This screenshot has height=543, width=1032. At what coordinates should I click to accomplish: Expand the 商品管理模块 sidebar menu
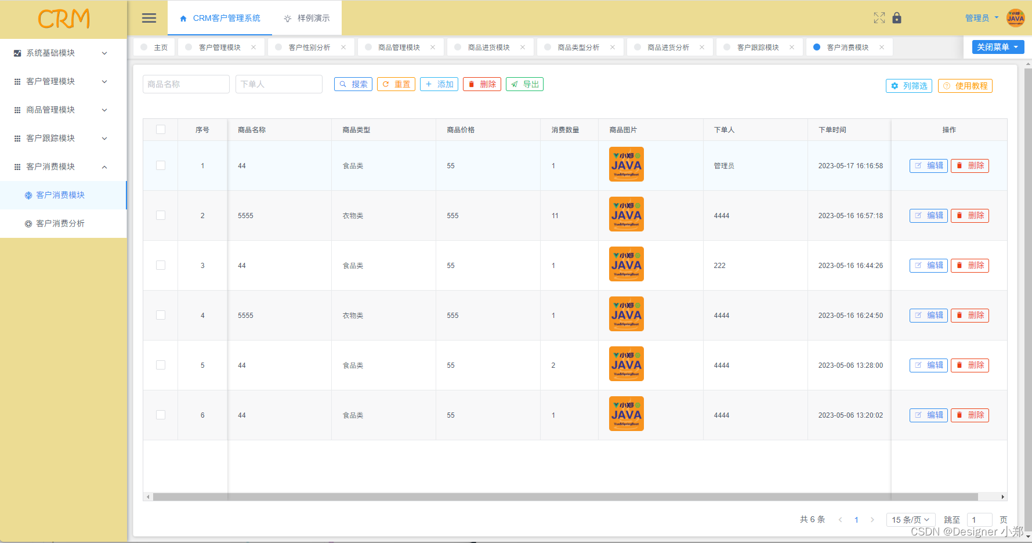click(63, 110)
